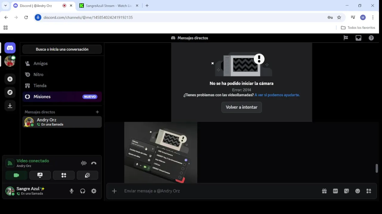Image resolution: width=382 pixels, height=214 pixels.
Task: Open the emoji picker
Action: [x=358, y=191]
